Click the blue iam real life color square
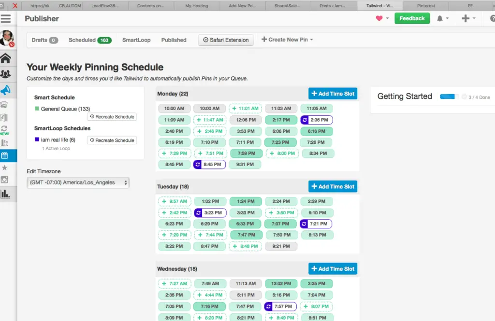495x321 pixels. [37, 140]
